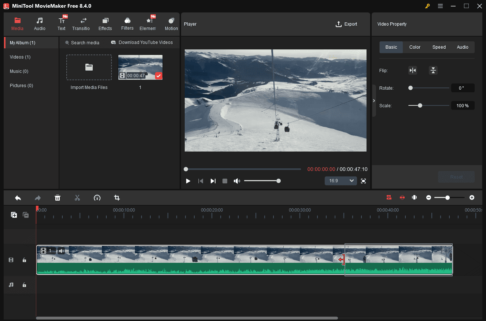
Task: Toggle the video track lock icon
Action: (24, 260)
